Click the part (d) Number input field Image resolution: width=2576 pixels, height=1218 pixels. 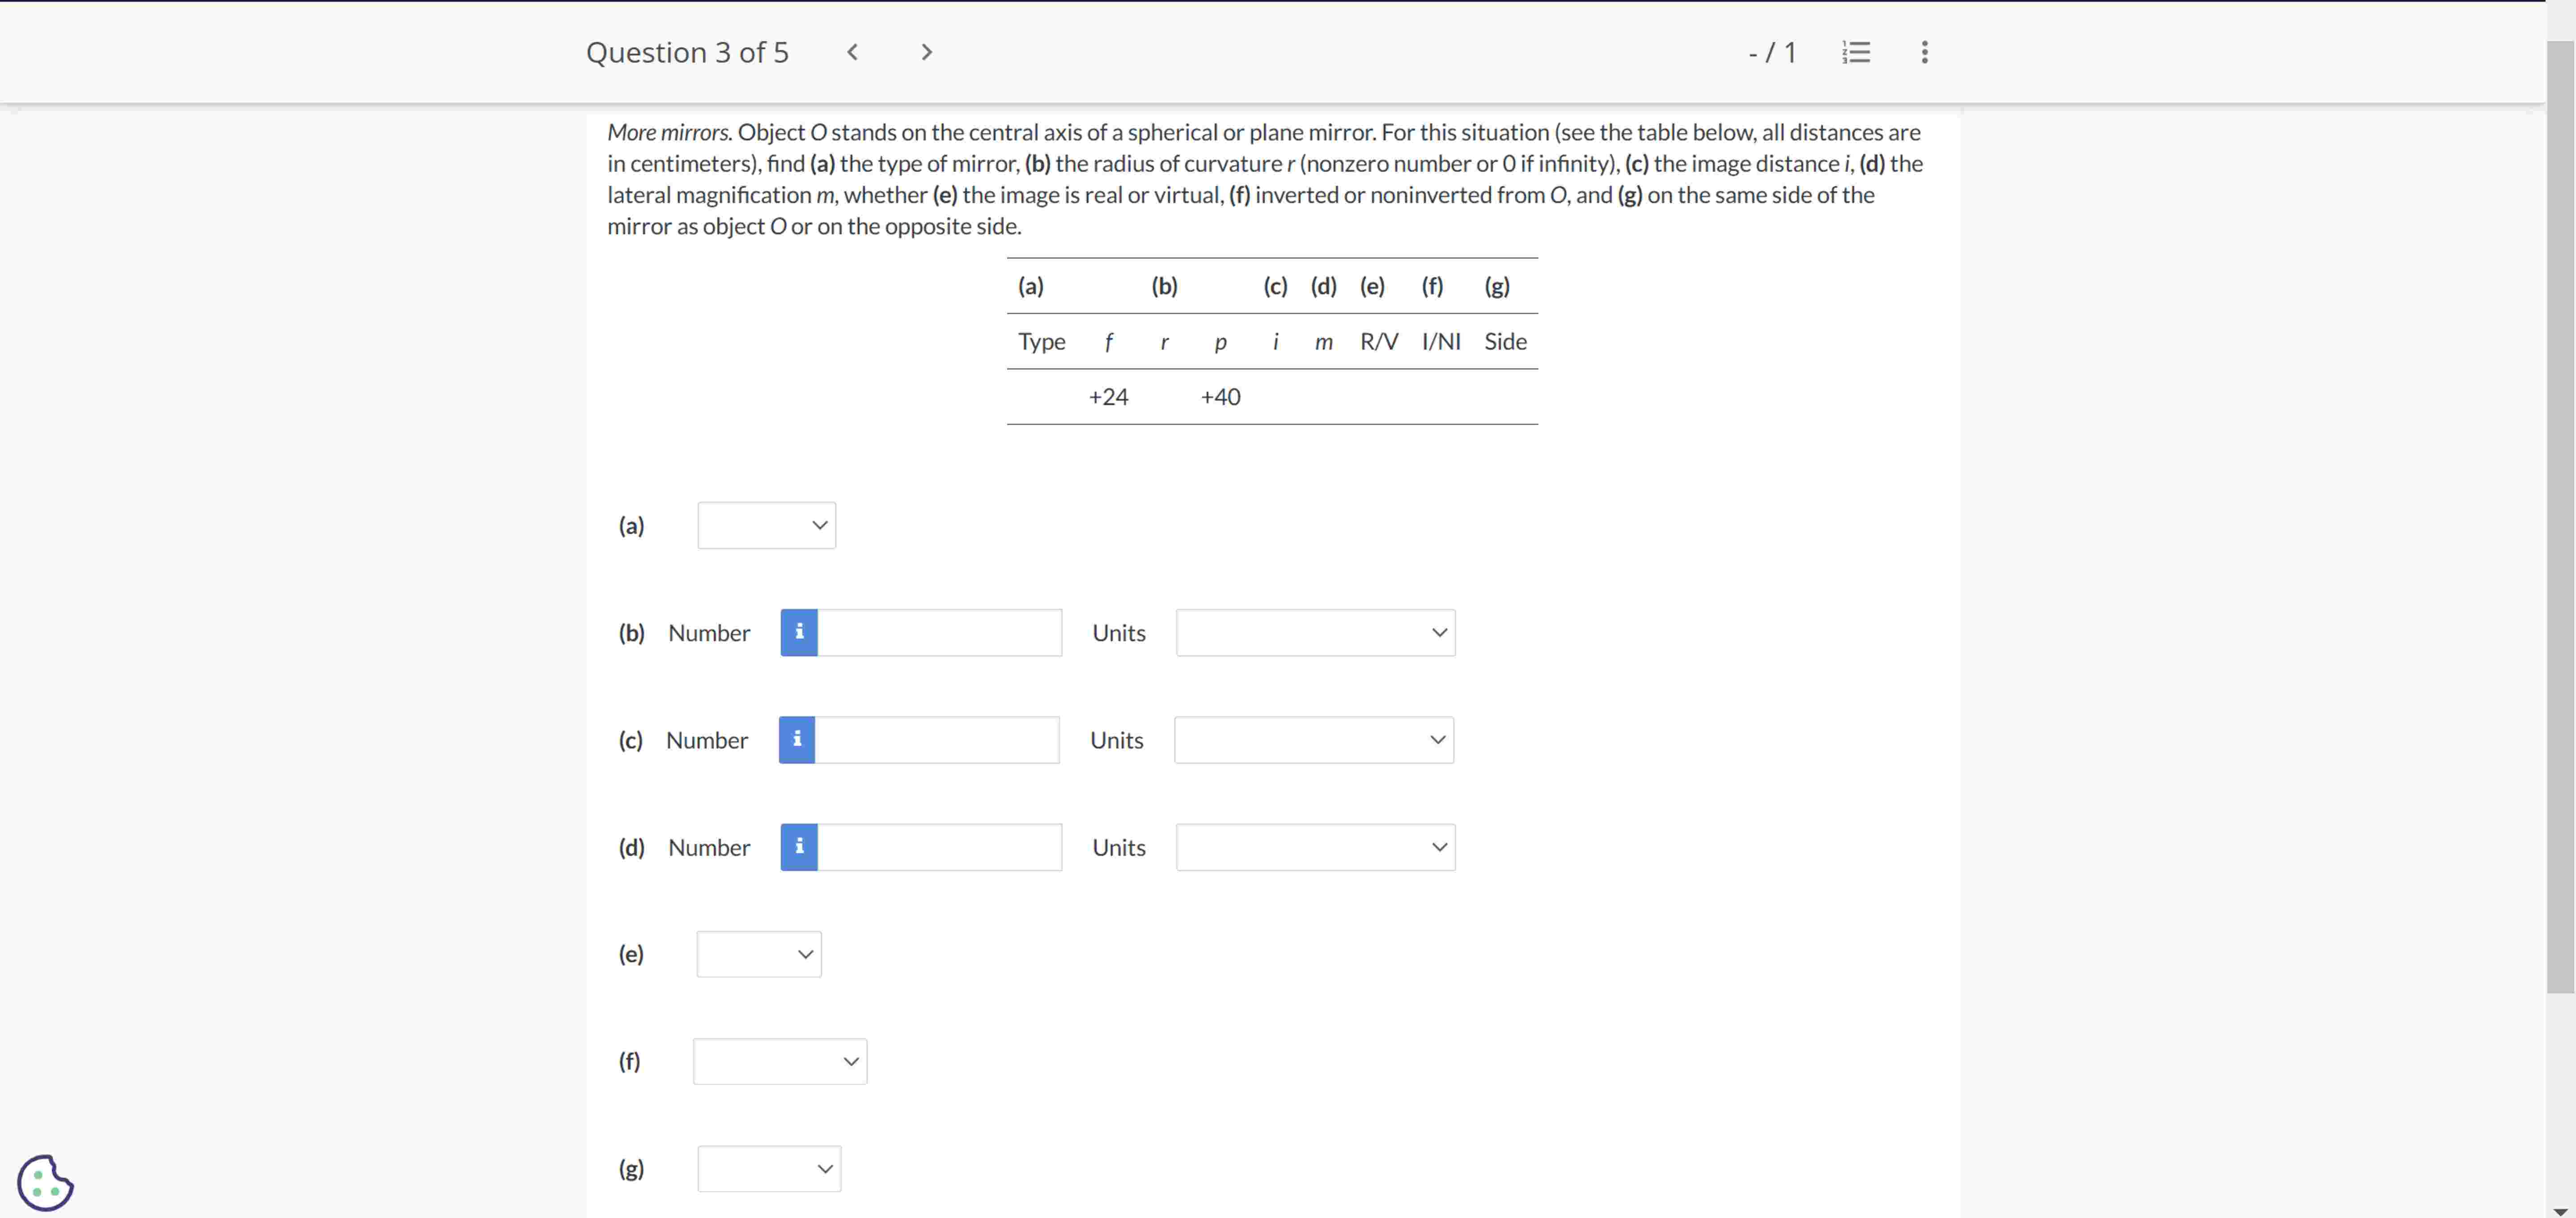click(x=939, y=847)
